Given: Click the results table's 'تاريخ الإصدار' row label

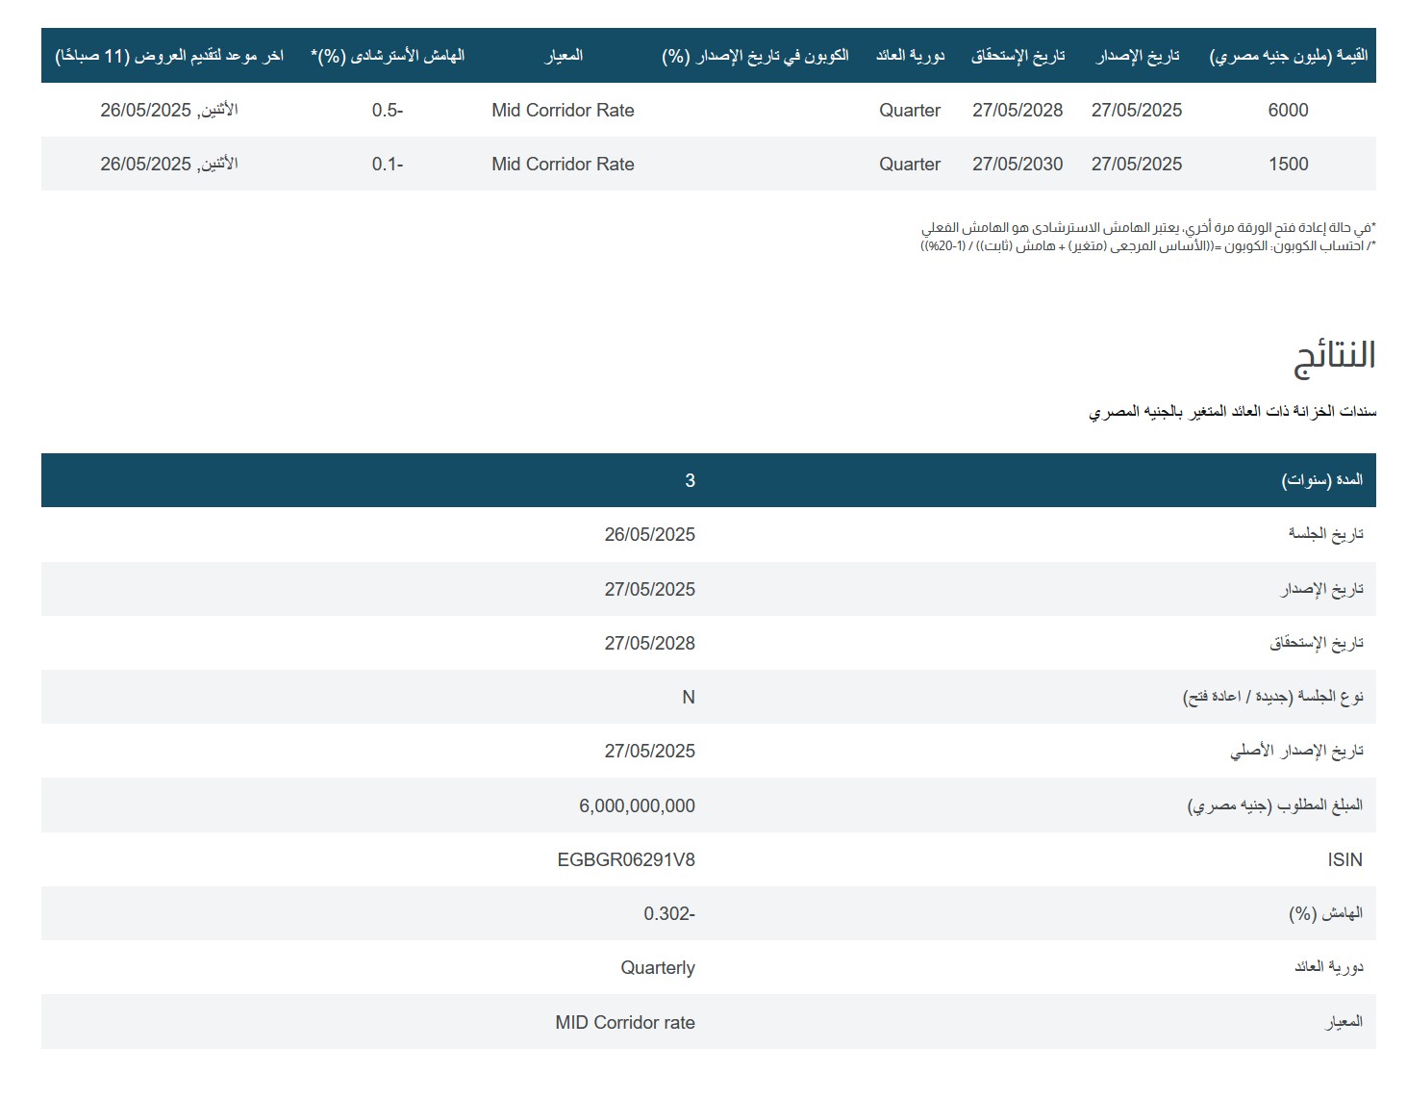Looking at the screenshot, I should (1321, 589).
